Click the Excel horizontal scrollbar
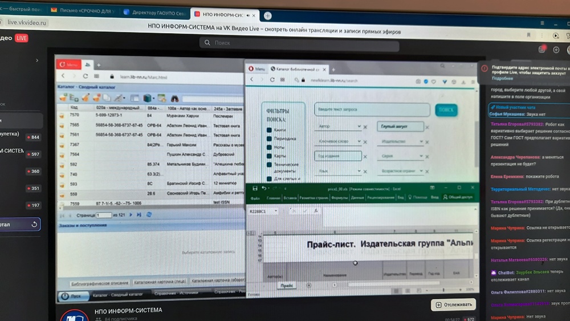570x321 pixels. (x=394, y=283)
